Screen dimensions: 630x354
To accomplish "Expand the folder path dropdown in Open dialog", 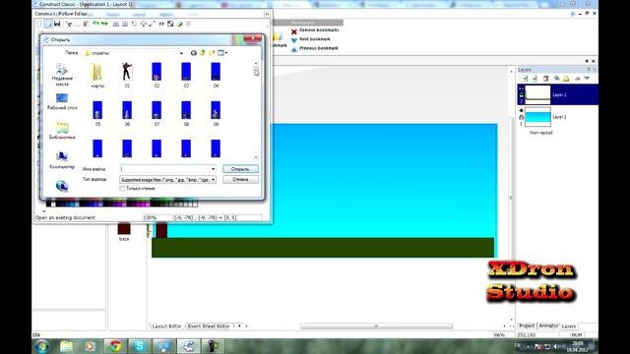I will pos(181,53).
